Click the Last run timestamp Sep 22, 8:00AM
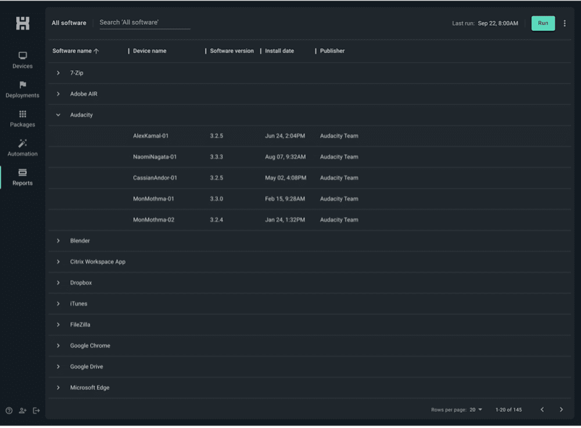 tap(498, 23)
